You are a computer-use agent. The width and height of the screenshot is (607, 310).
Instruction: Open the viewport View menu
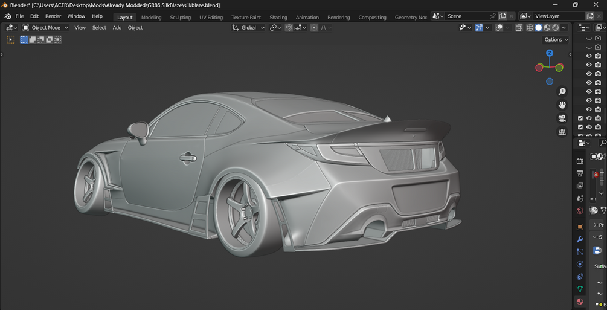pos(80,28)
